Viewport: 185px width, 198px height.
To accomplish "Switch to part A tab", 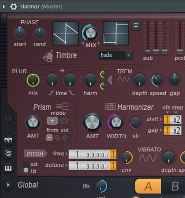I will pyautogui.click(x=148, y=186).
